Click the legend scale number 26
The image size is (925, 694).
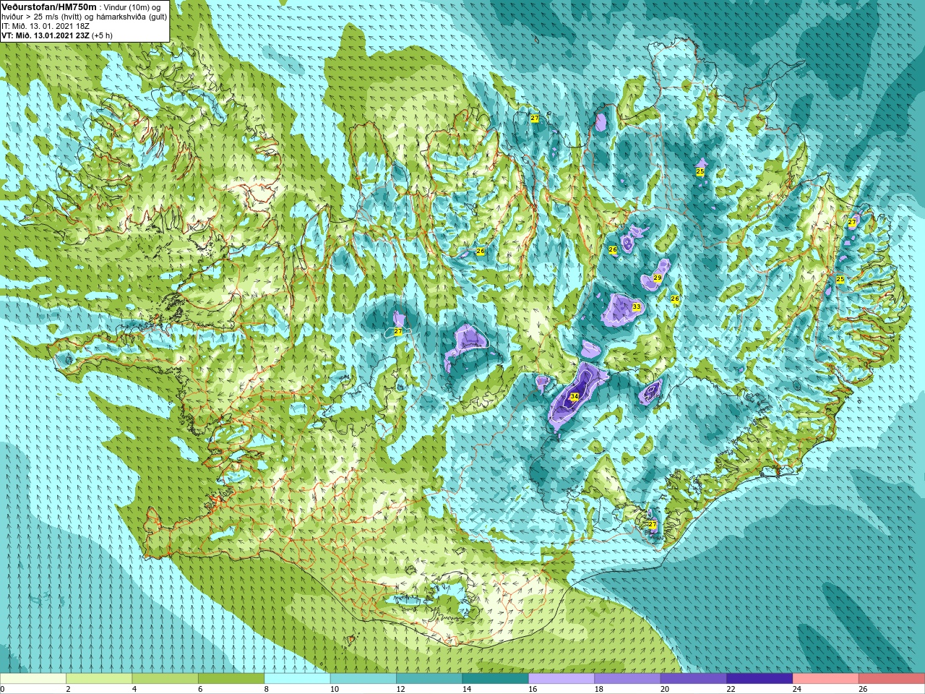pos(863,690)
